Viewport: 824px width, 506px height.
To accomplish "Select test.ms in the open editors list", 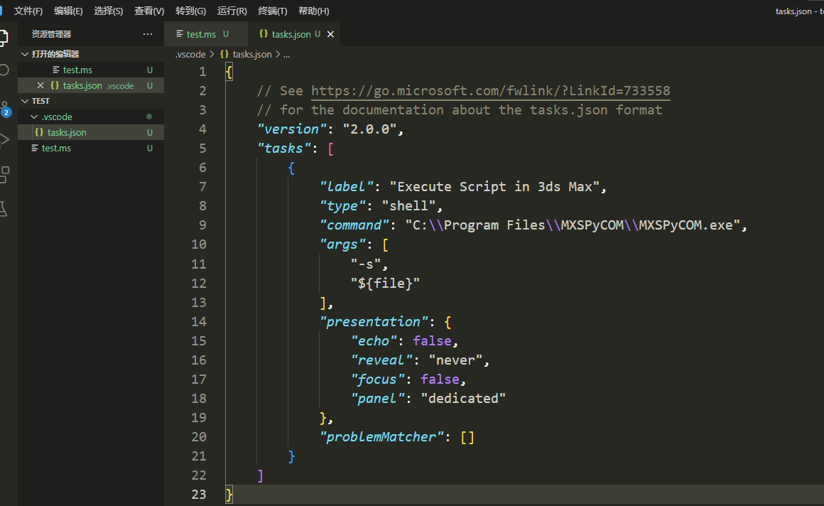I will 91,70.
